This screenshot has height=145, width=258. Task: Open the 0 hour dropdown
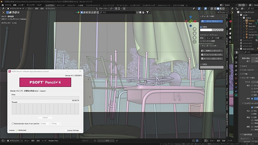pos(46,123)
